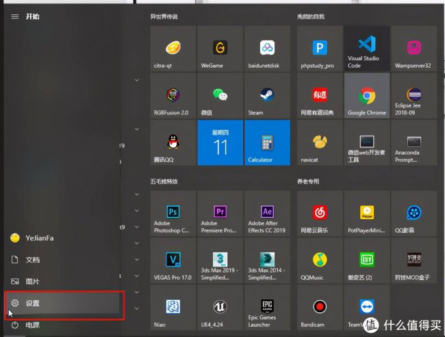Open 文档 (Documents) folder

62,260
